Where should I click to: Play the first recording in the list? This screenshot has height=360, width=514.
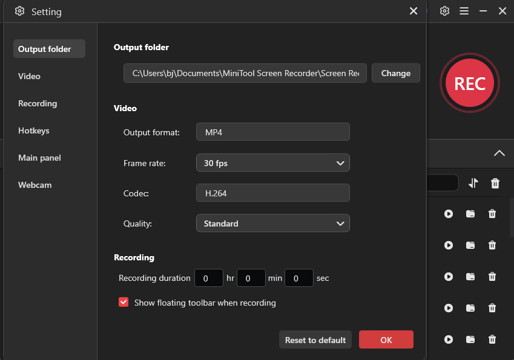[x=449, y=214]
